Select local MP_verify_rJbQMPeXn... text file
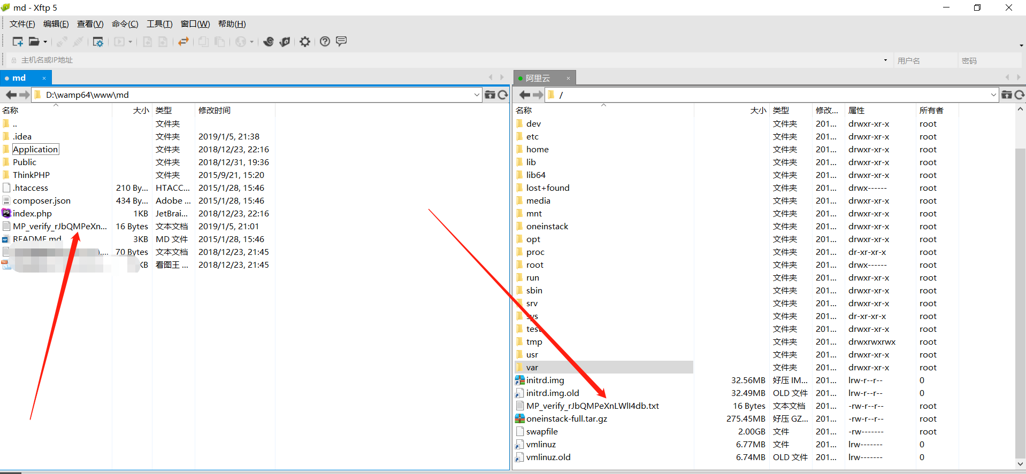This screenshot has height=474, width=1026. coord(60,227)
